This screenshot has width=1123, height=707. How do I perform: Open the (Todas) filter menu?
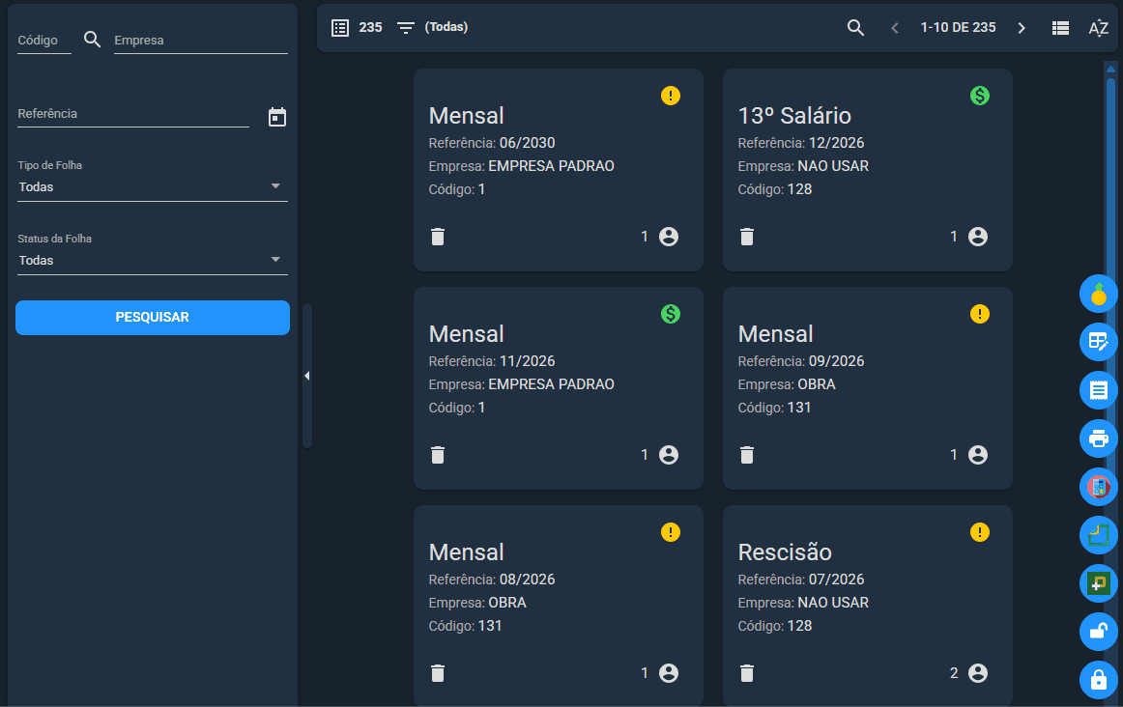pyautogui.click(x=433, y=27)
